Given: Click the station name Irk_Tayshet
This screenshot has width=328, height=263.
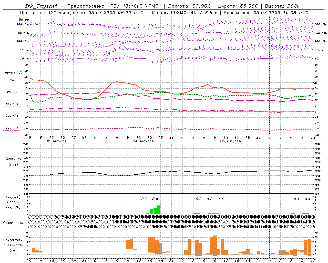Looking at the screenshot, I should pos(41,6).
